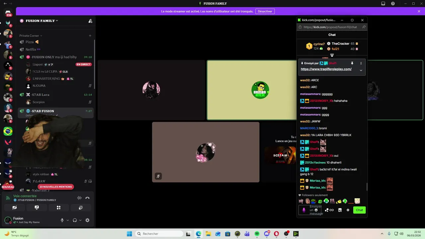This screenshot has height=239, width=425.
Task: Click the invite members icon
Action: click(x=90, y=21)
